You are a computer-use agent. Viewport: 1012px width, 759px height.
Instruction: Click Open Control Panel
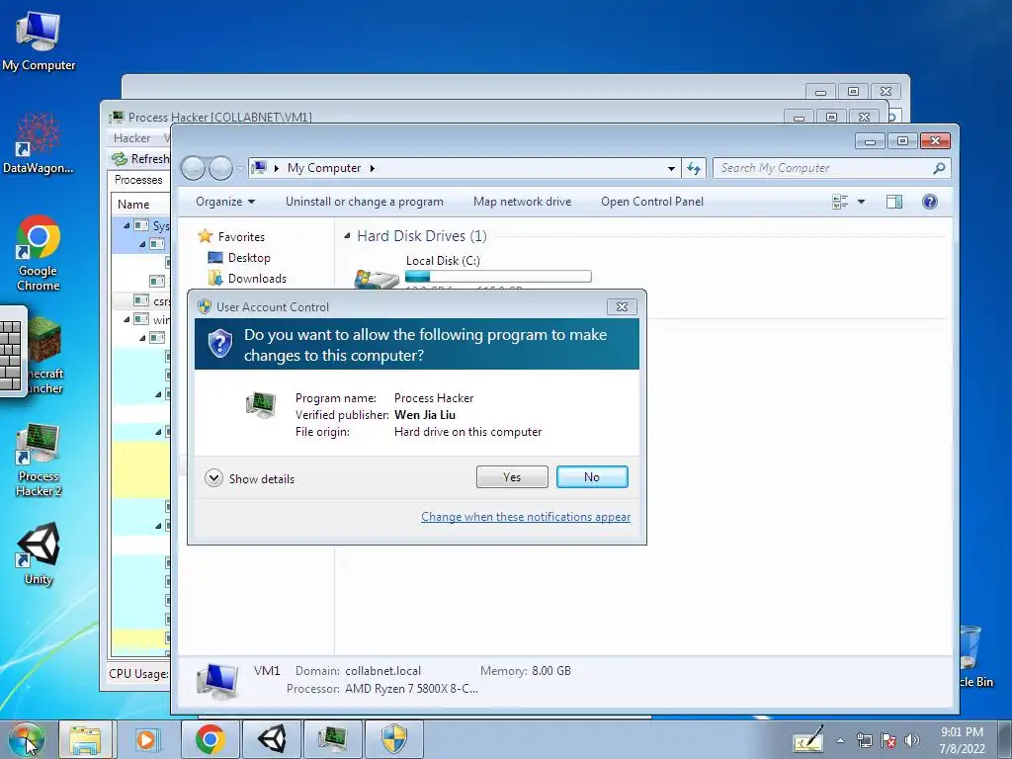[652, 202]
